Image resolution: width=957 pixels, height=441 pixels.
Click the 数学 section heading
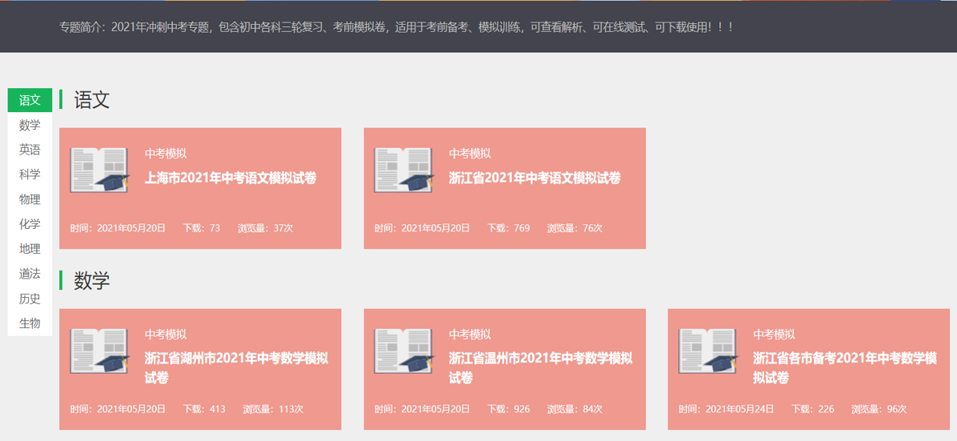pyautogui.click(x=91, y=280)
